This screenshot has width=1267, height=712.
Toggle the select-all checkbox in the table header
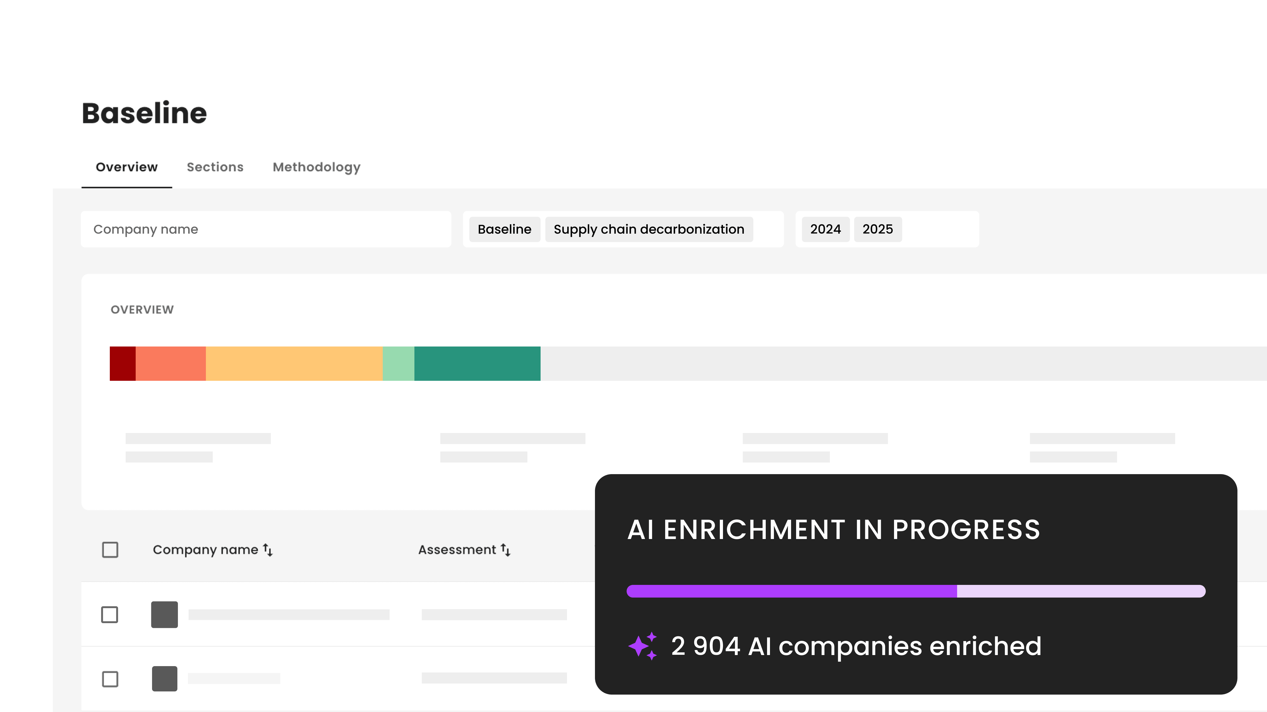tap(110, 550)
